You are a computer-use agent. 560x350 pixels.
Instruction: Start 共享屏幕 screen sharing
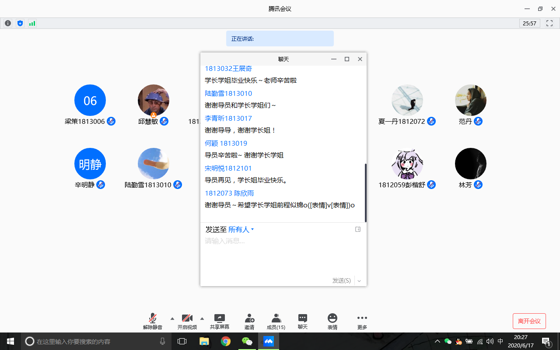[x=219, y=322]
